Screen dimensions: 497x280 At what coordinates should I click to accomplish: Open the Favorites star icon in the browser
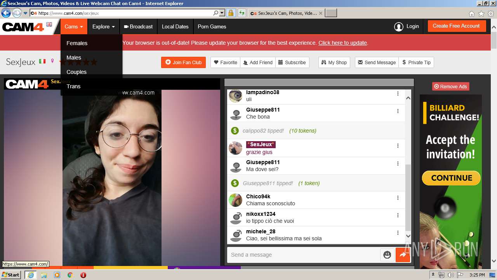(x=481, y=14)
